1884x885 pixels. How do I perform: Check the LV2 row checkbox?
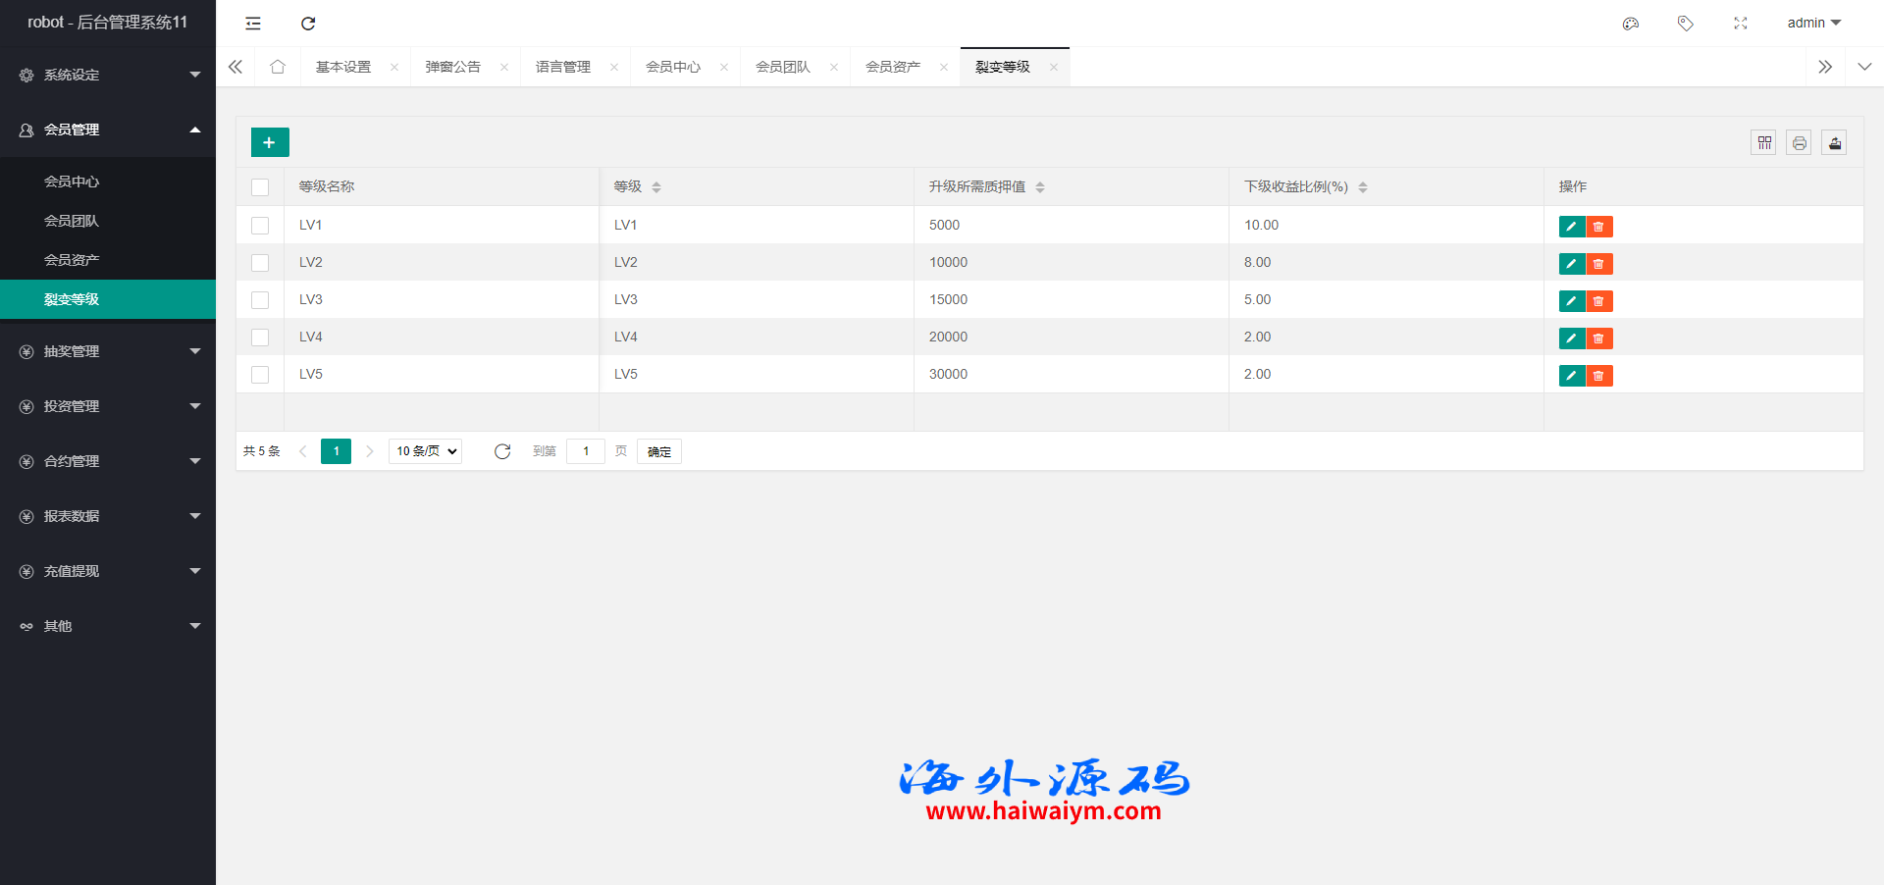point(260,263)
